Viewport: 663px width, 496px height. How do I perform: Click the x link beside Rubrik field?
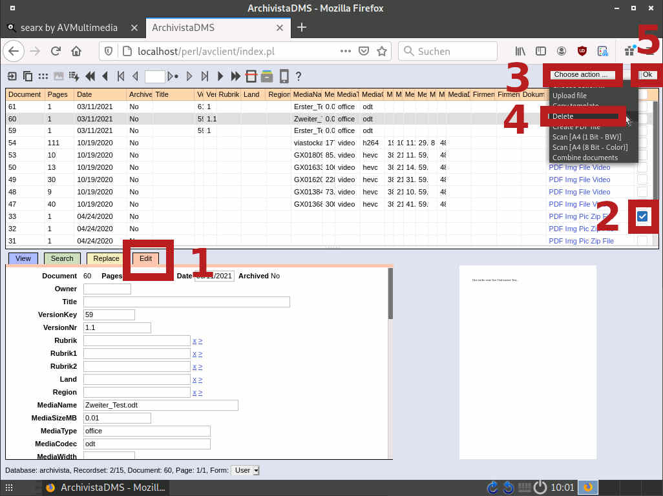pyautogui.click(x=195, y=341)
